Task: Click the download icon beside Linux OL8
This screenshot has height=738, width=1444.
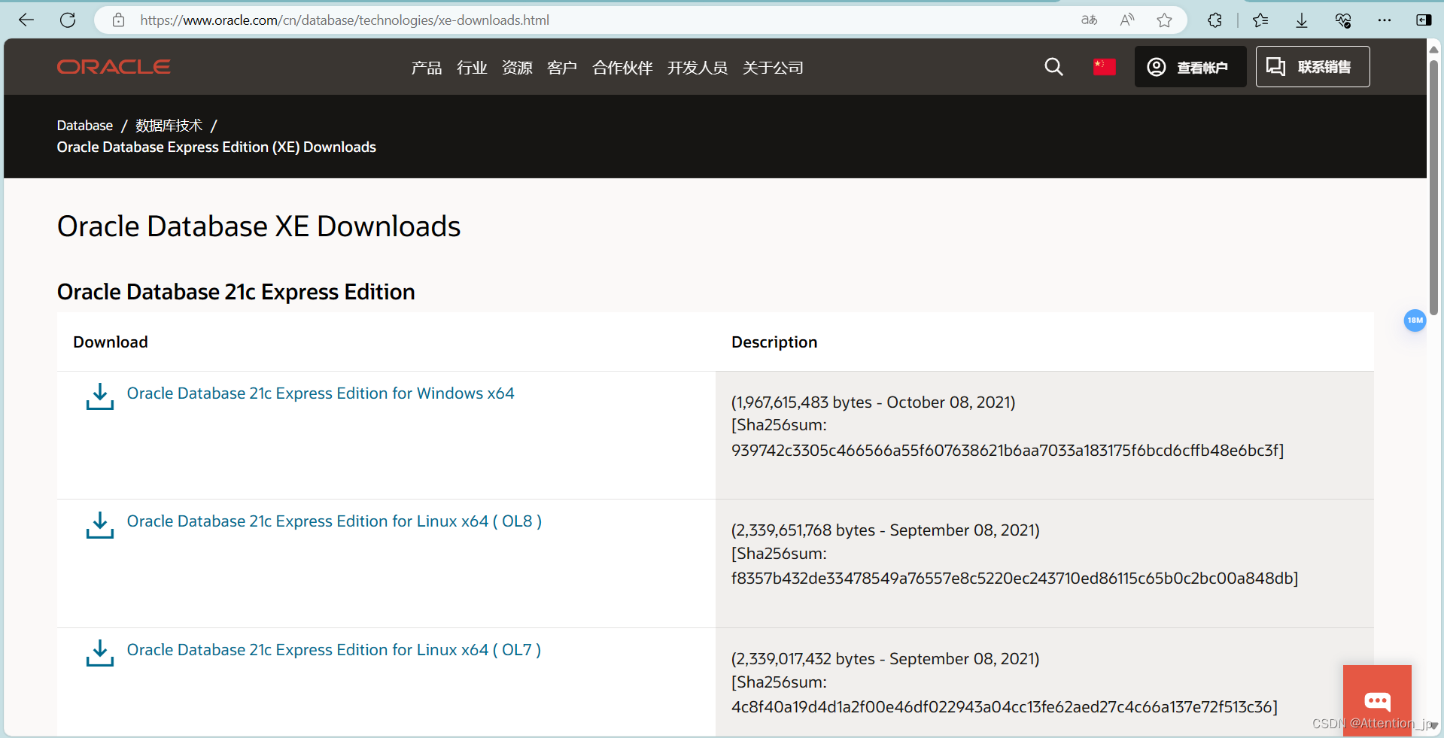Action: tap(99, 525)
